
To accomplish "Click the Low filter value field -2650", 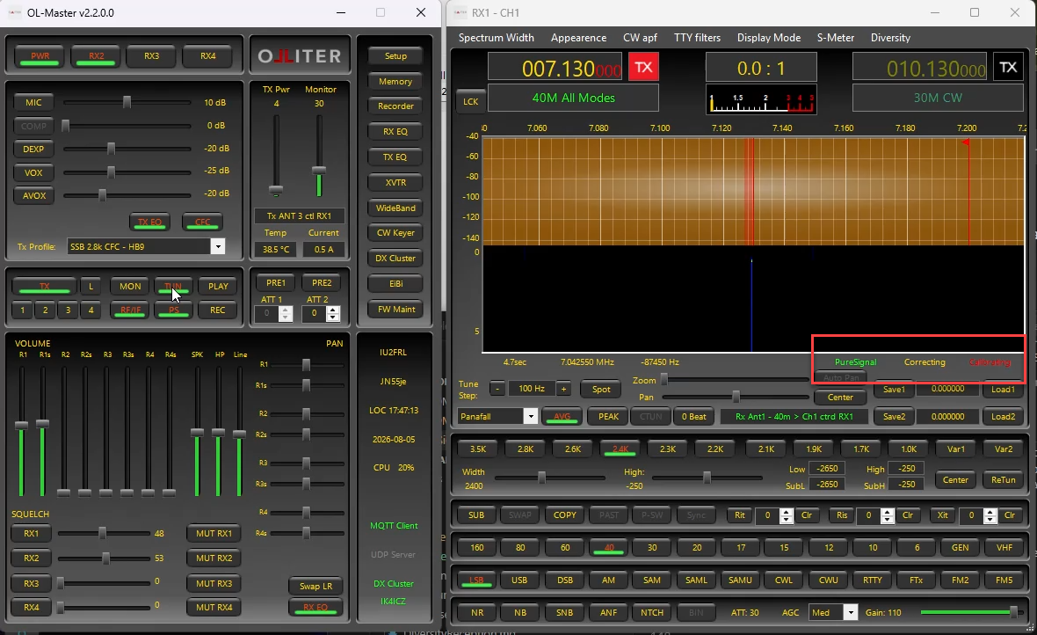I will click(827, 468).
